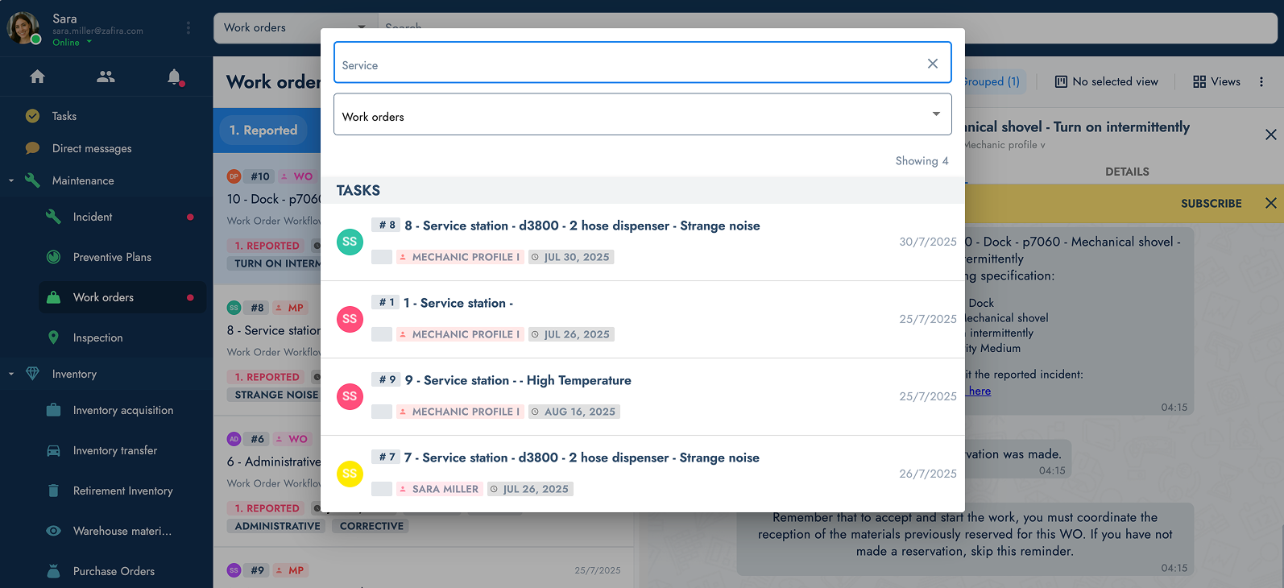Open the Views menu
Viewport: 1284px width, 588px height.
pos(1216,81)
